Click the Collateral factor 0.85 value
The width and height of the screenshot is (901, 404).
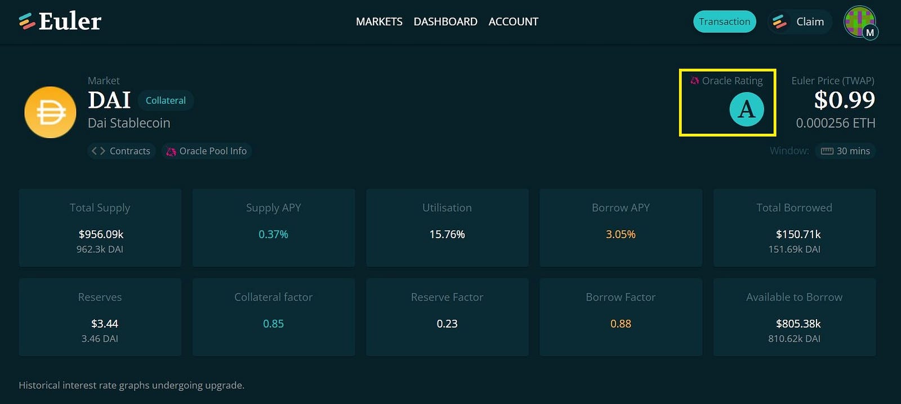click(273, 324)
